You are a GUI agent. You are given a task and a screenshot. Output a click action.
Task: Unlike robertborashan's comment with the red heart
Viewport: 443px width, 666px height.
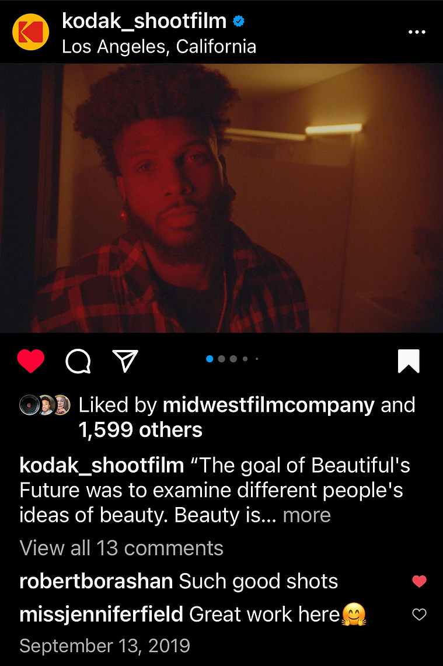(419, 581)
